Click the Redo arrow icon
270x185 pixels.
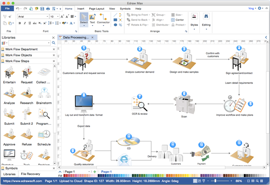pos(25,9)
